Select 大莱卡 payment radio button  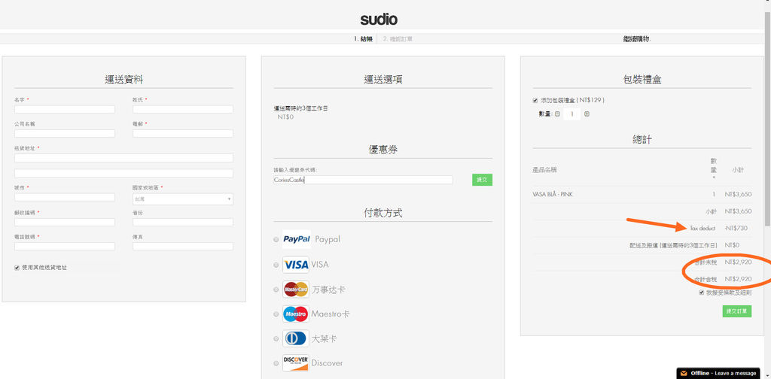coord(276,338)
